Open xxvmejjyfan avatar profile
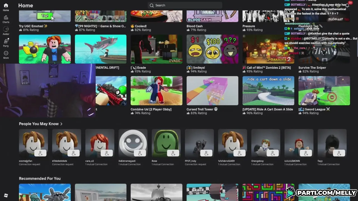This screenshot has height=201, width=358. [x=33, y=143]
